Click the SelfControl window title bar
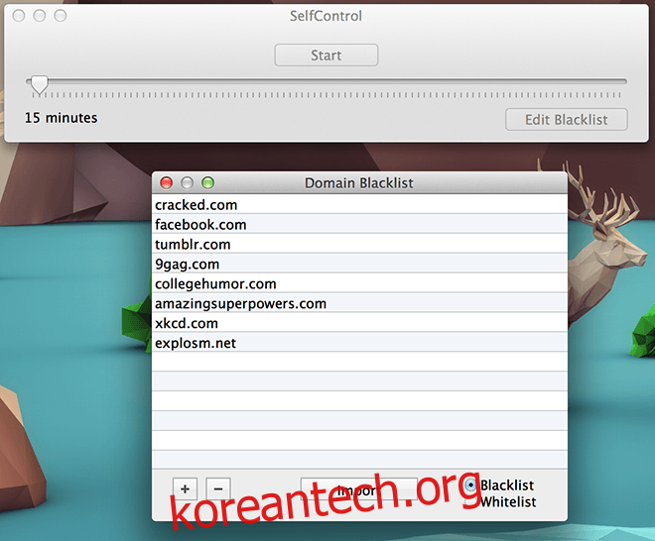Viewport: 655px width, 541px height. coord(326,16)
